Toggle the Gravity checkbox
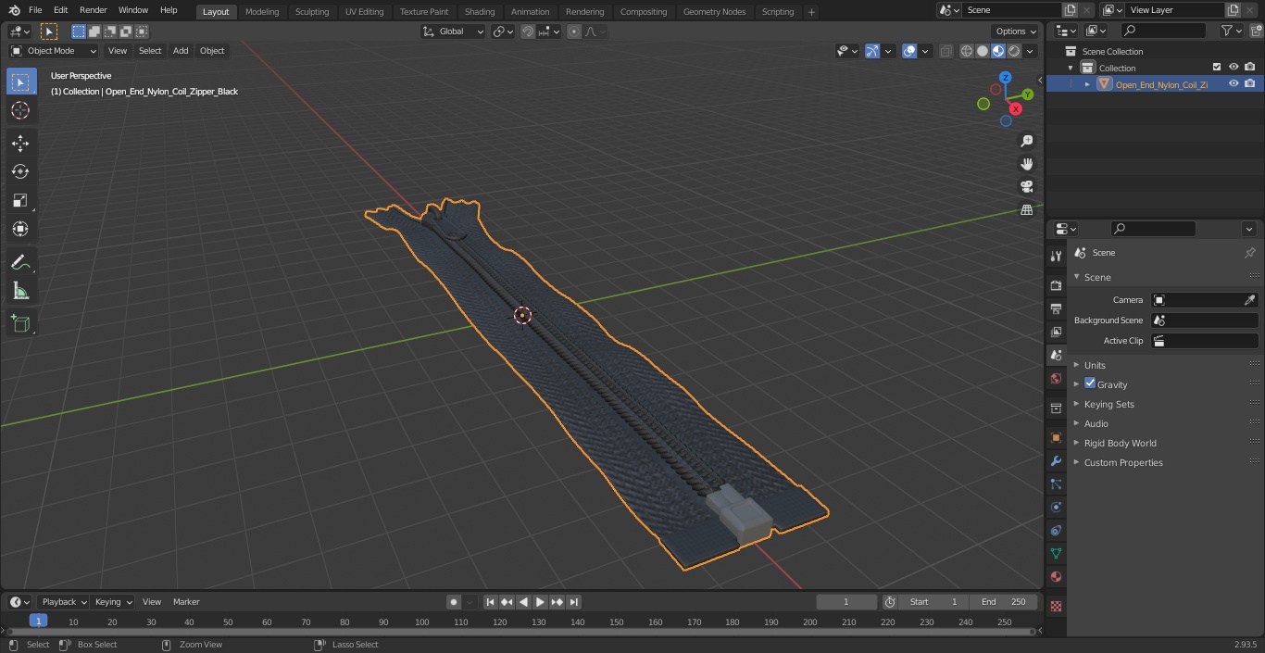The width and height of the screenshot is (1265, 653). (x=1090, y=383)
